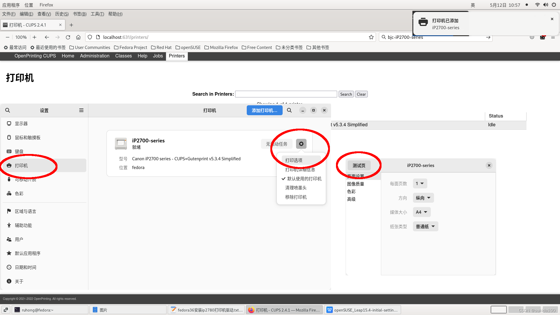Click the Add Printer button

point(264,110)
